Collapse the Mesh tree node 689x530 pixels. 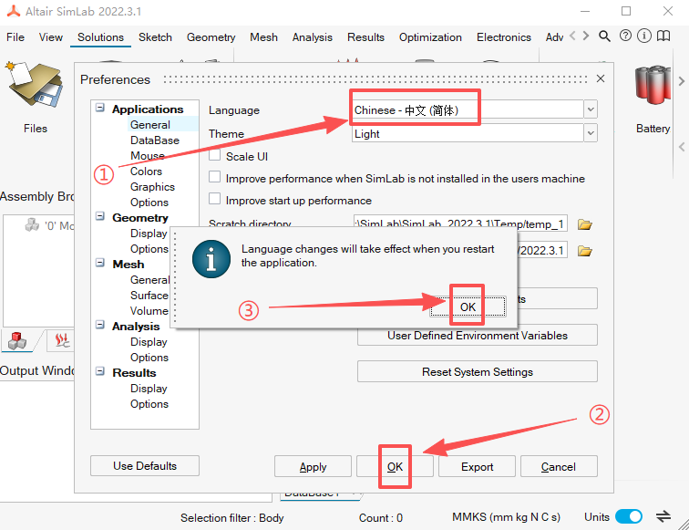pos(100,263)
